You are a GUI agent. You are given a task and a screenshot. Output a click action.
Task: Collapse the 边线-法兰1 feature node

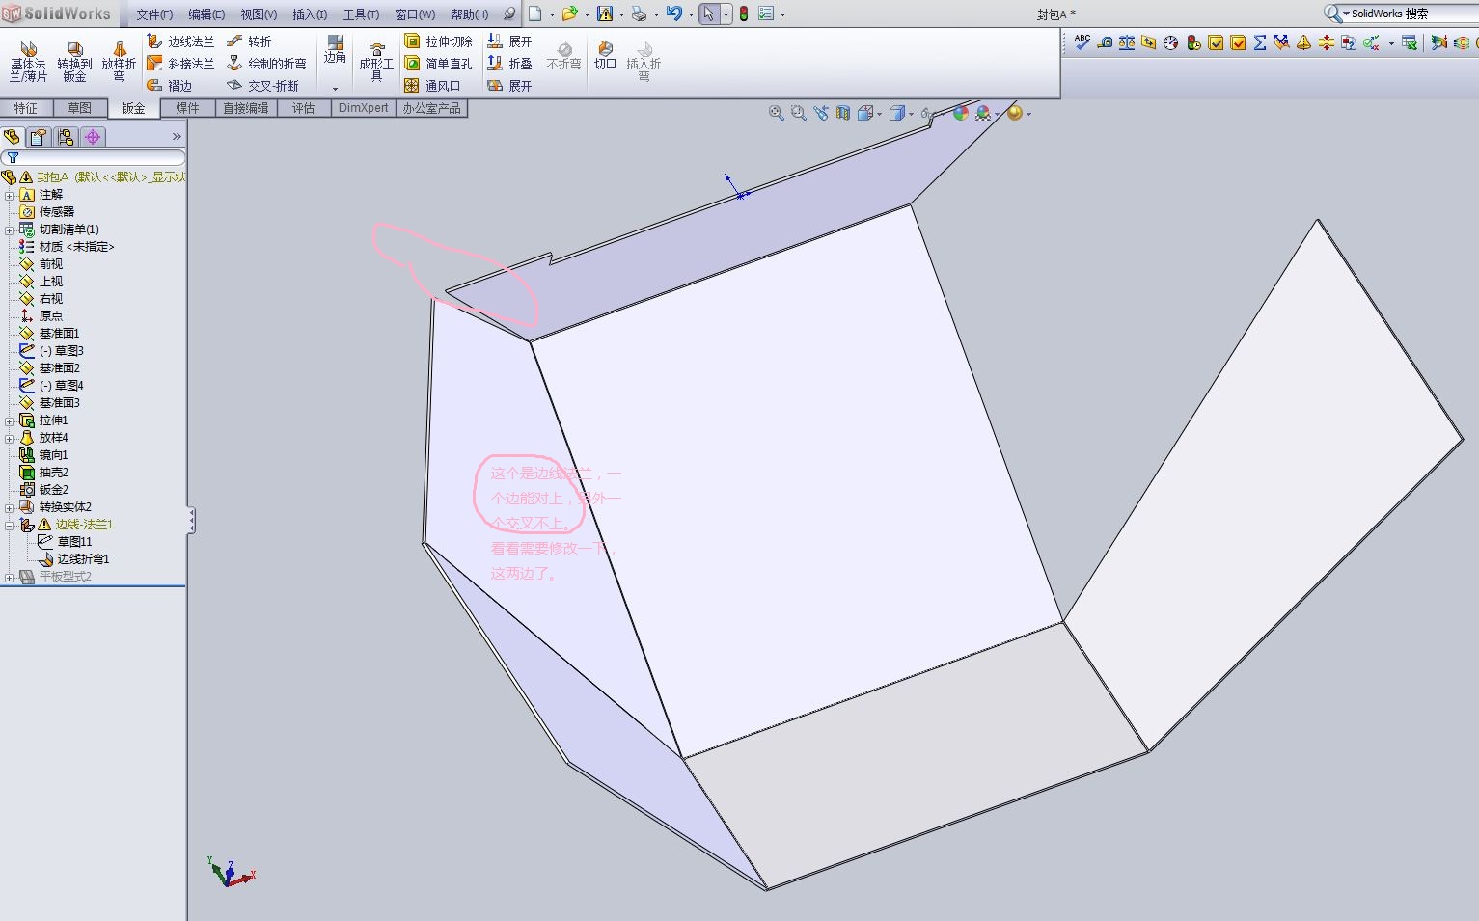[x=10, y=525]
